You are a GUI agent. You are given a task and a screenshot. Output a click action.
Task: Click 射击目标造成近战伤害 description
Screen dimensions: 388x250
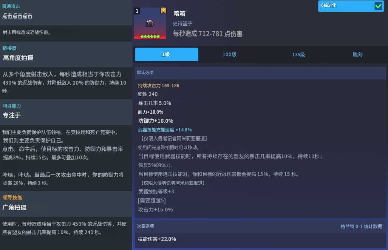pyautogui.click(x=26, y=32)
